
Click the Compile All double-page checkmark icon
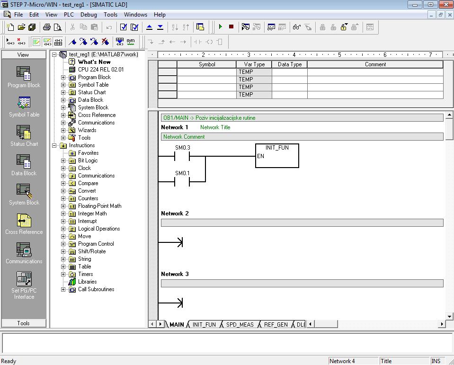click(134, 27)
